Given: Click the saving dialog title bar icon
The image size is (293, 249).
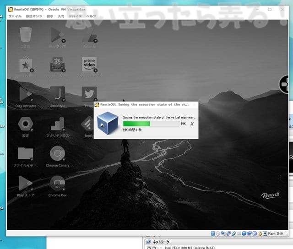Looking at the screenshot, I should 97,105.
